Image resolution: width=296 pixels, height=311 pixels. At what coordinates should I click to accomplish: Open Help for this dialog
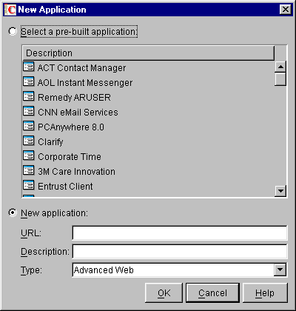pos(265,293)
